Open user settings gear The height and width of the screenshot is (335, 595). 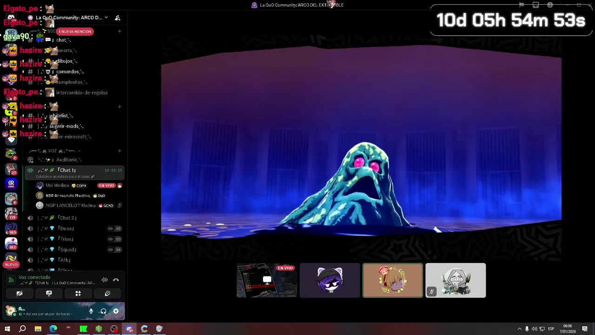(x=116, y=311)
